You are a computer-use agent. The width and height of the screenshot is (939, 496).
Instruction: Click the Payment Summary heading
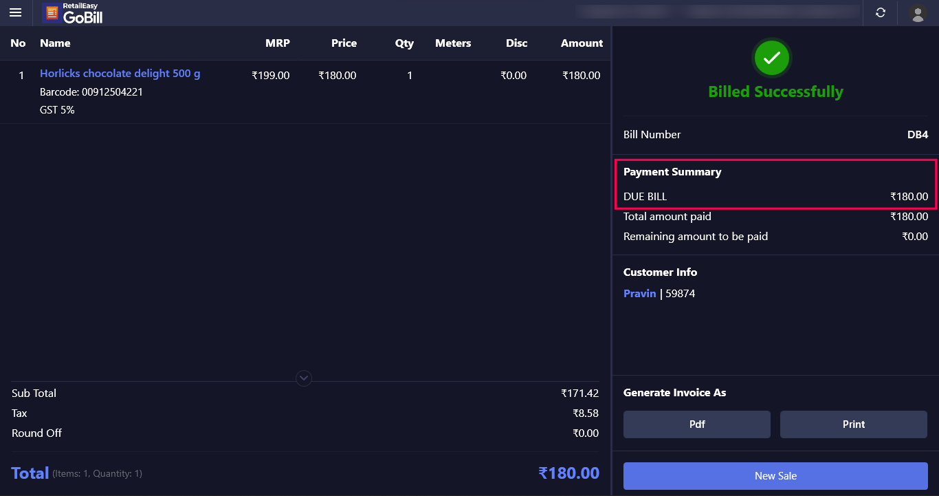(x=672, y=172)
